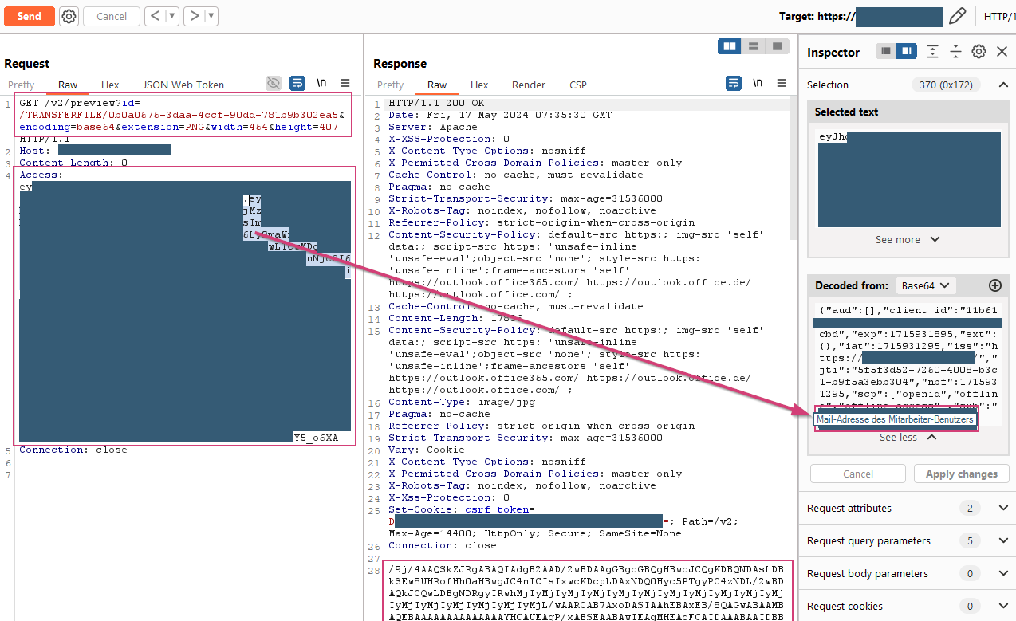Select combined tabbed request/response layout

click(777, 47)
